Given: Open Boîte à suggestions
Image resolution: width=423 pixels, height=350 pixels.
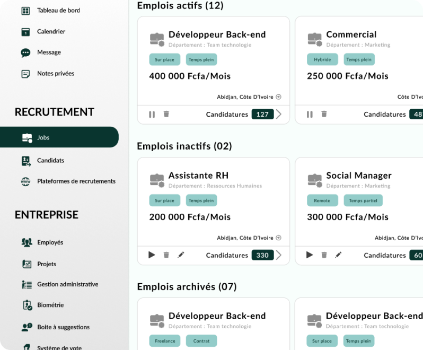Looking at the screenshot, I should click(x=63, y=327).
